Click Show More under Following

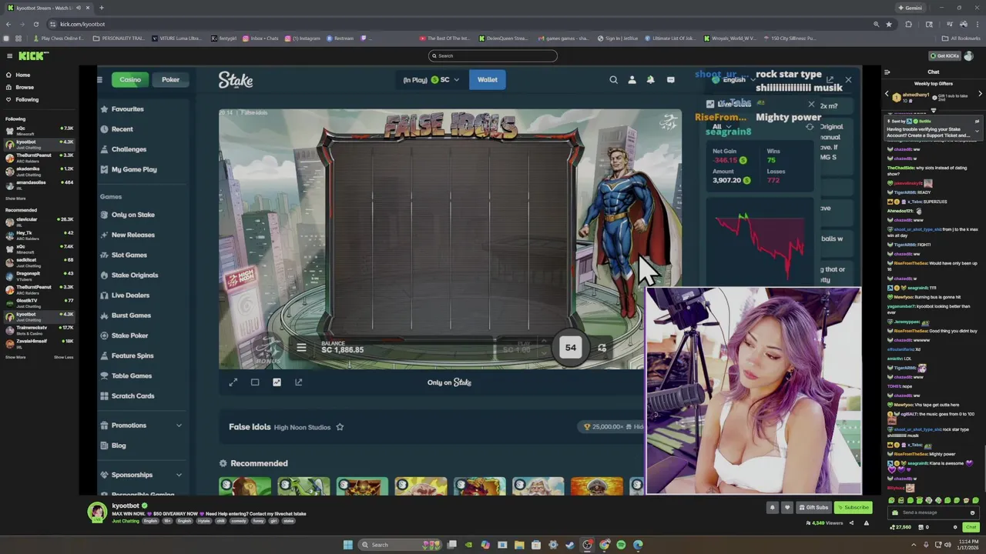pos(15,199)
